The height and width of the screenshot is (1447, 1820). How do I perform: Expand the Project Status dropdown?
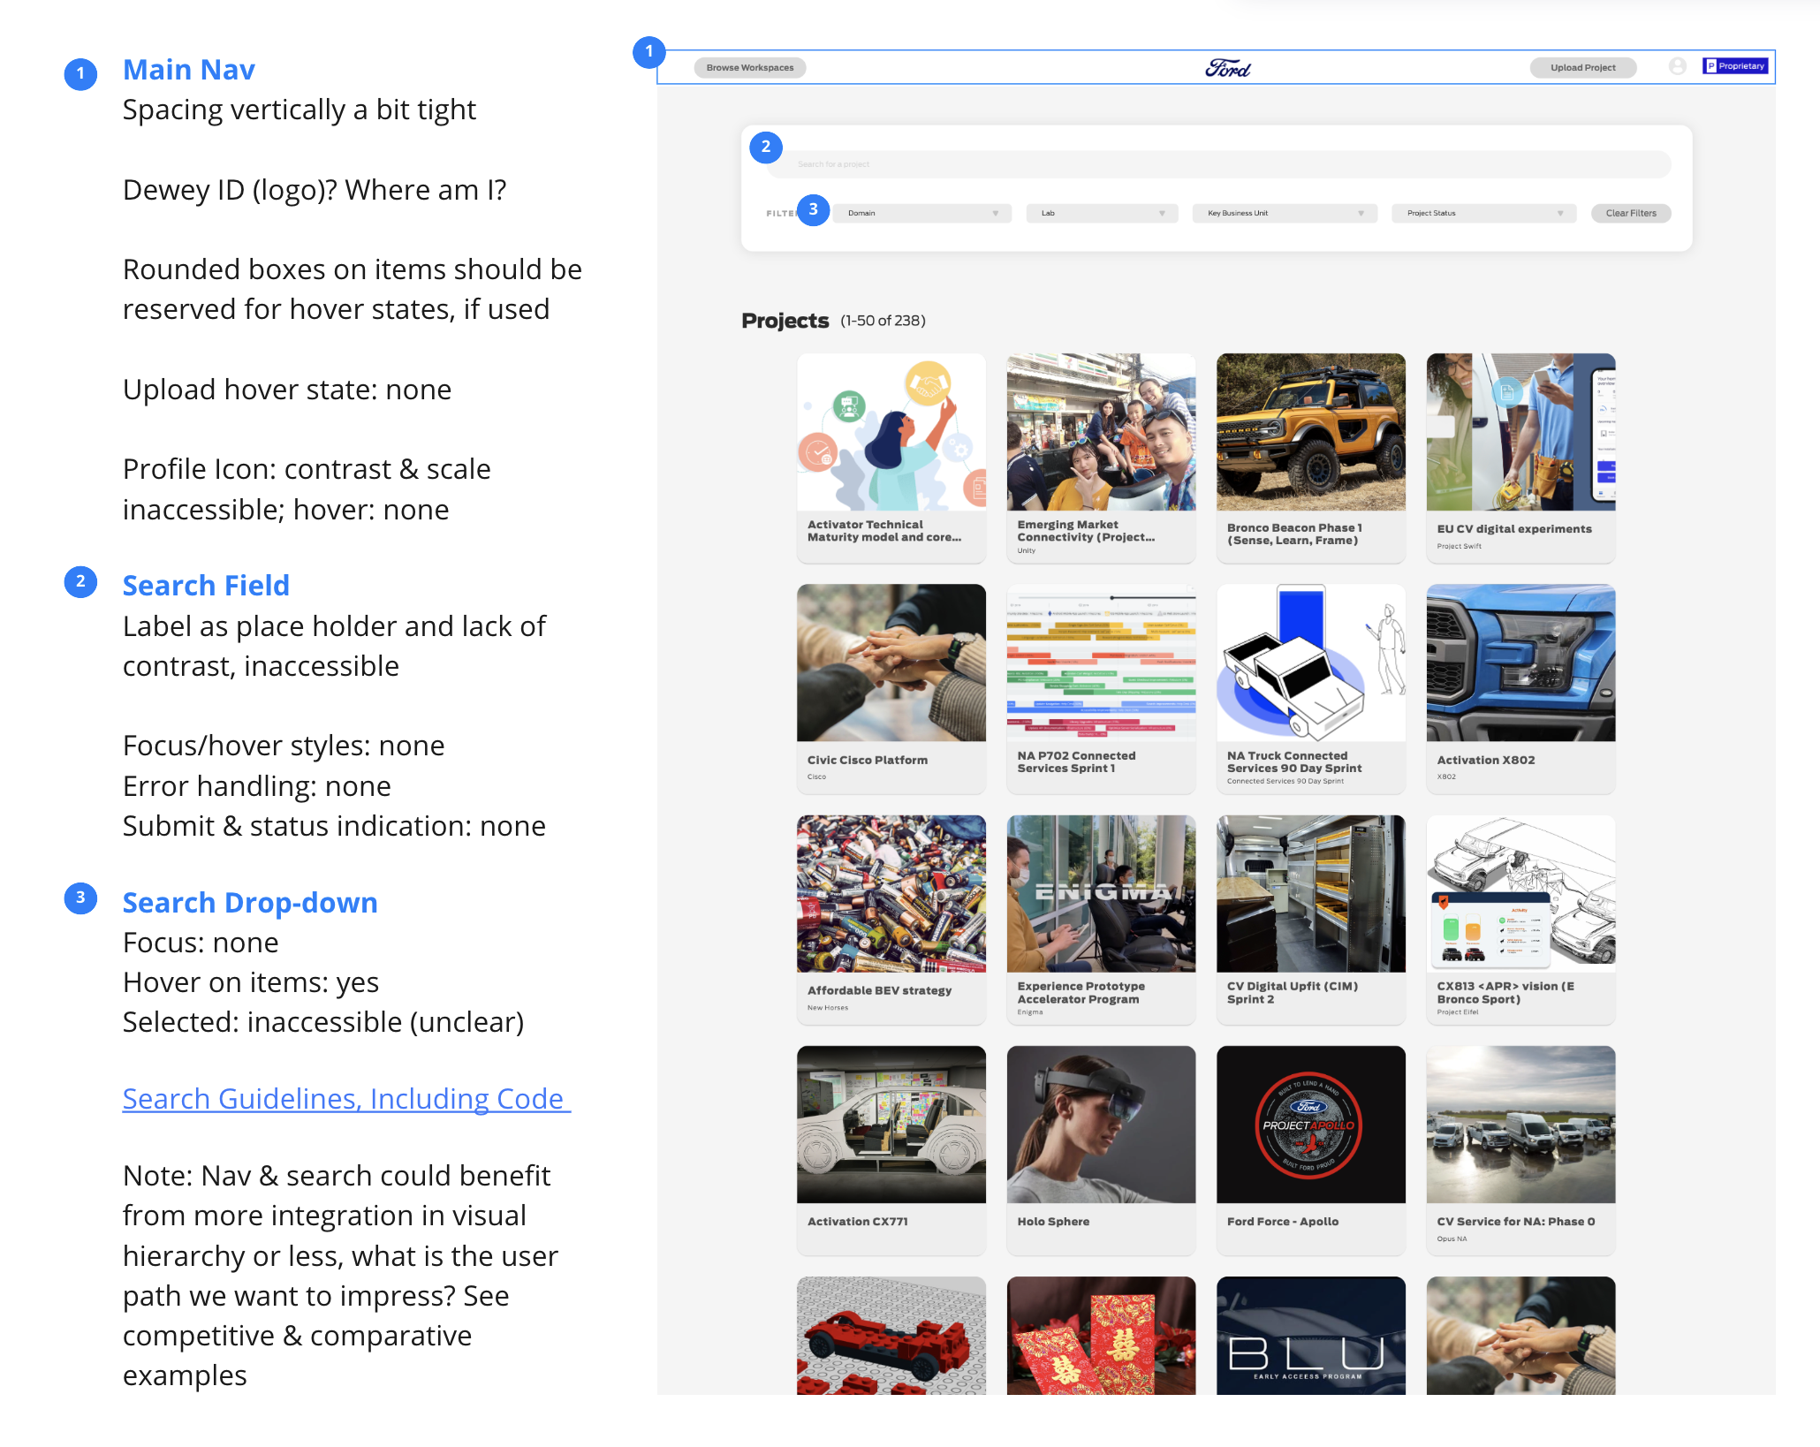coord(1483,213)
